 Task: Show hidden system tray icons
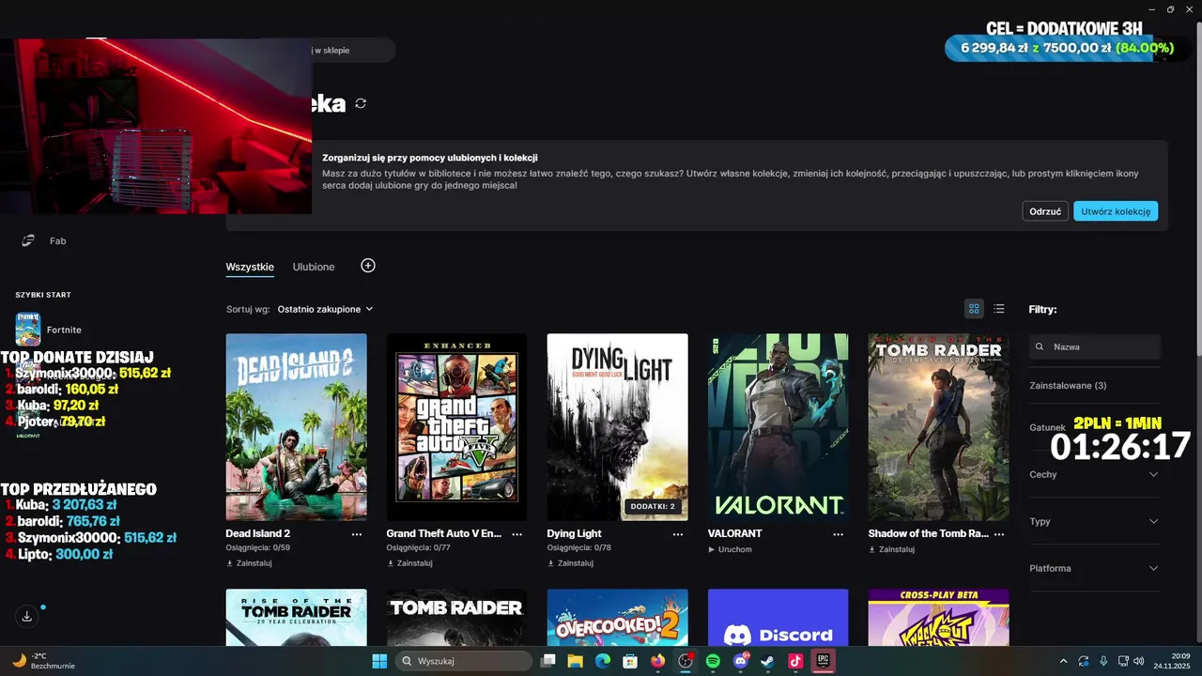[x=1063, y=661]
